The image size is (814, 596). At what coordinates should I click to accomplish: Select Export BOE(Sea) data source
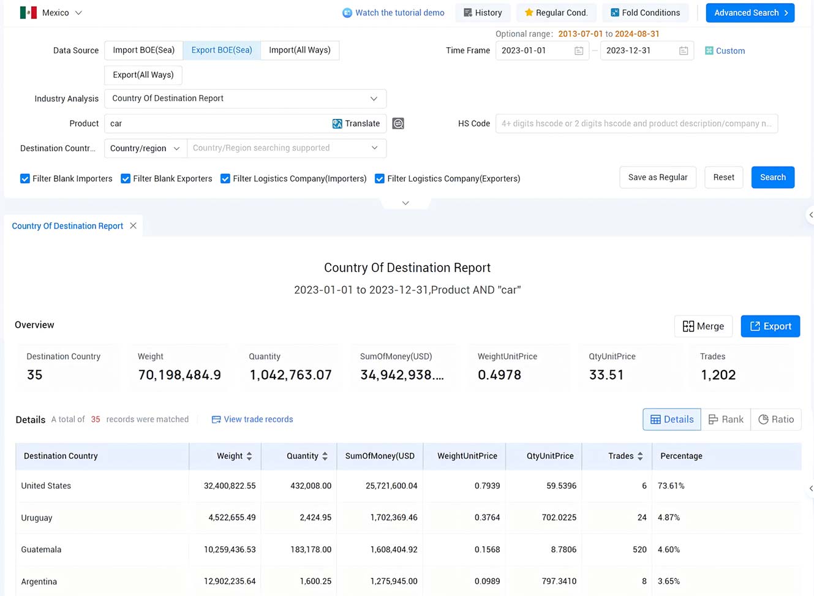[222, 50]
